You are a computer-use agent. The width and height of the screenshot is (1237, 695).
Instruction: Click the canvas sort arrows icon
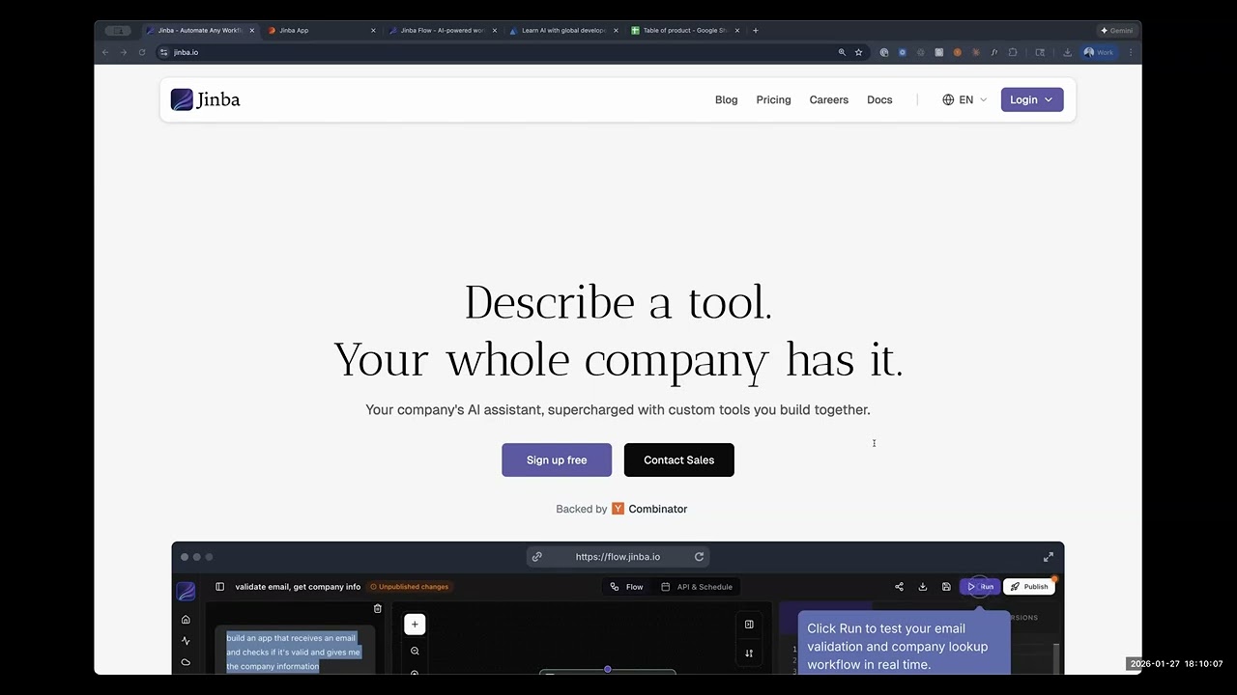pyautogui.click(x=749, y=653)
